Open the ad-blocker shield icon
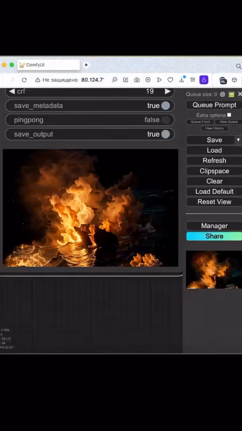242x431 pixels. (x=148, y=80)
